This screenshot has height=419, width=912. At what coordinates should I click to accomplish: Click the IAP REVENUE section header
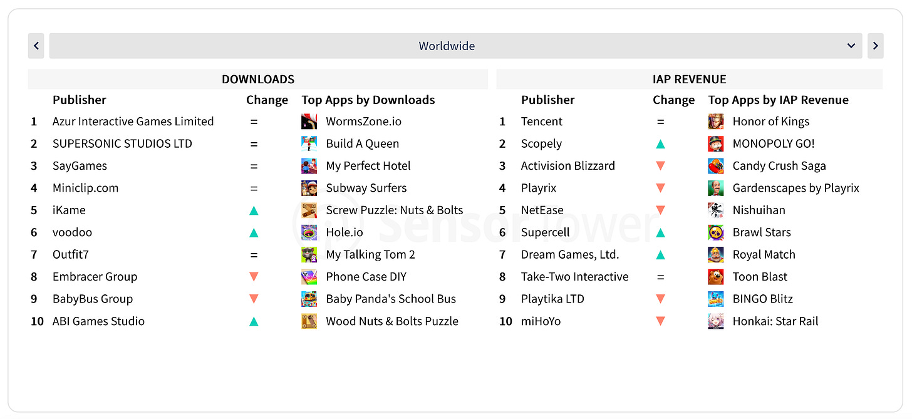pos(689,80)
